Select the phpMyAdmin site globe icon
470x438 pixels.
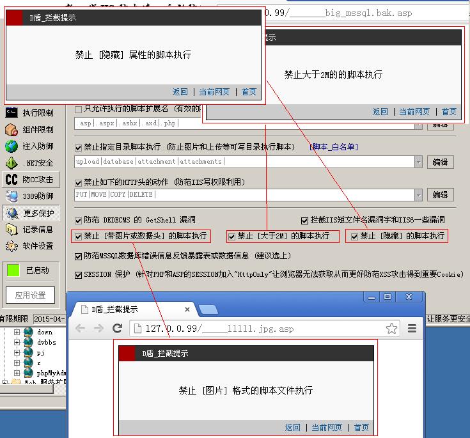point(28,373)
